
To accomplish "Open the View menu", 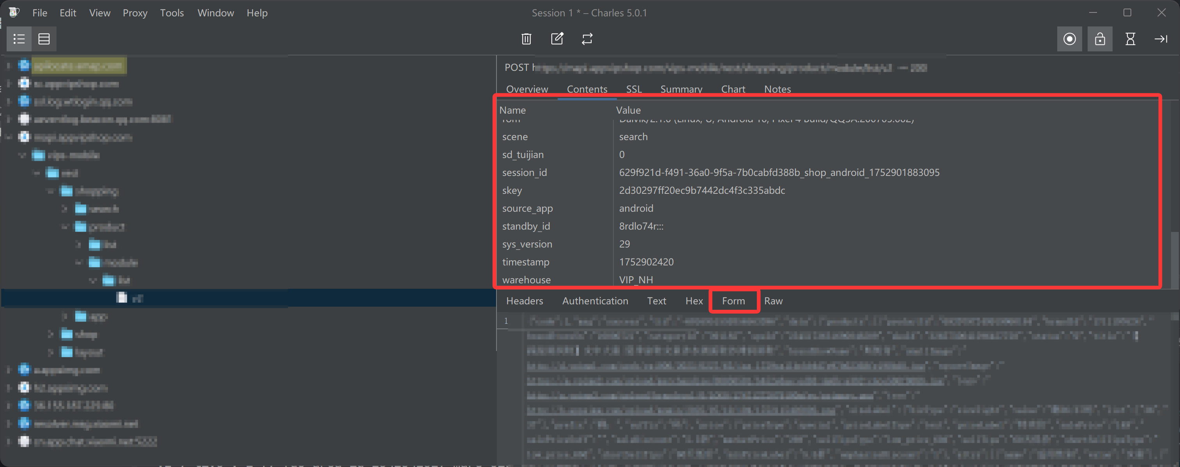I will pos(99,13).
